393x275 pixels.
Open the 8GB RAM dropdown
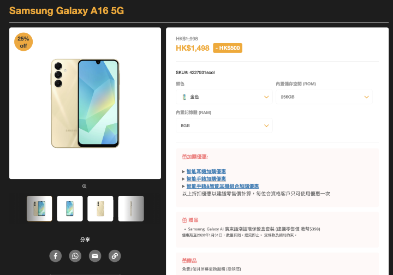click(x=224, y=125)
